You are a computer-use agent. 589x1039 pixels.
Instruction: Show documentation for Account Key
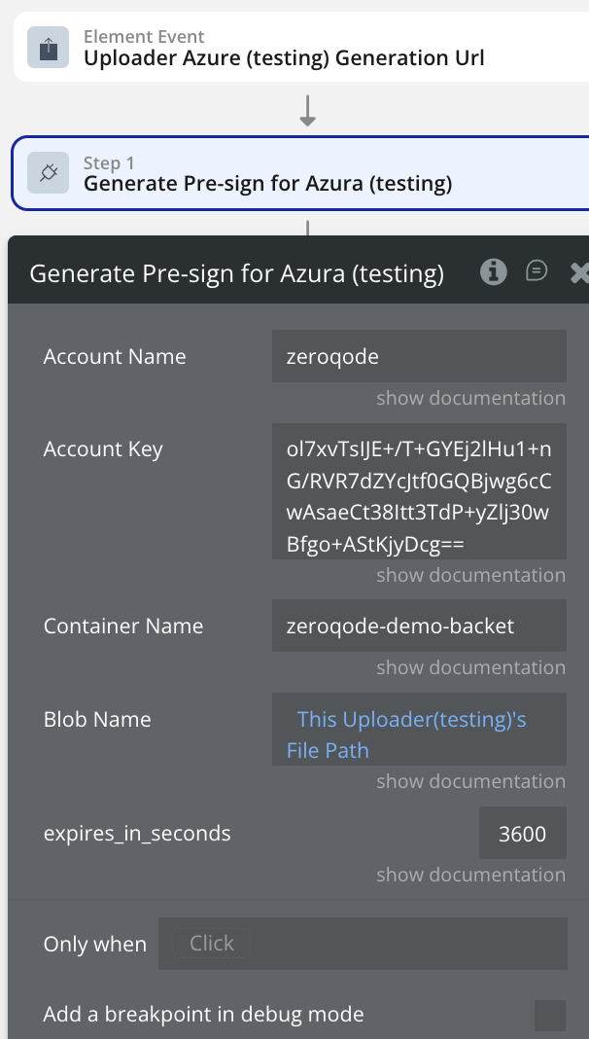470,575
